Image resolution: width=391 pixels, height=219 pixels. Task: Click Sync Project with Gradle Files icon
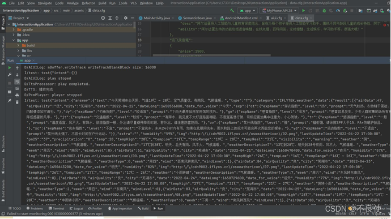[375, 11]
